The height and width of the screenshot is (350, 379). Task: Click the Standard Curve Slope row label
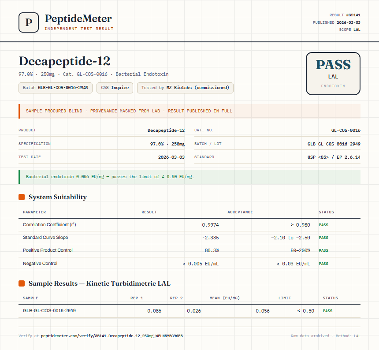45,237
